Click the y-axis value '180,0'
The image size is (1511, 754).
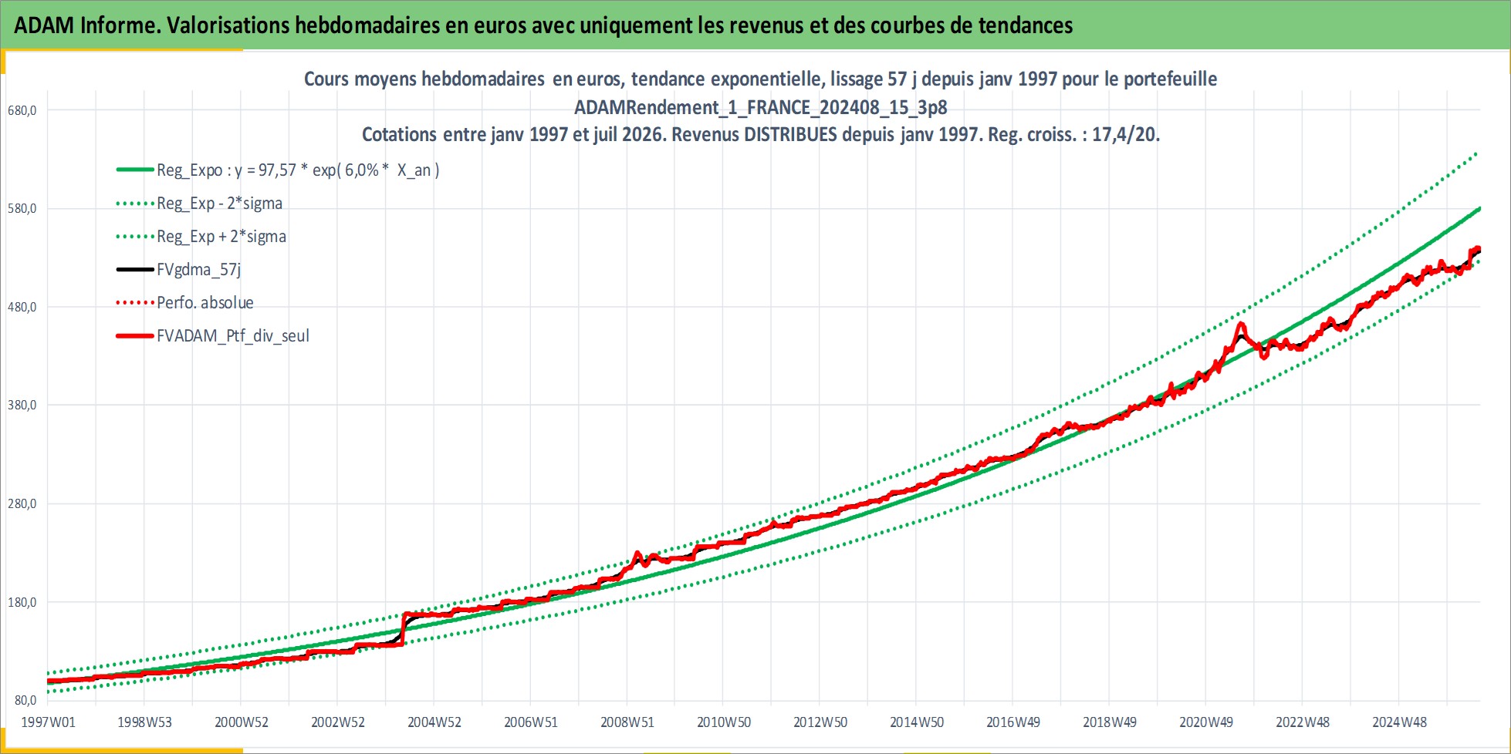22,602
